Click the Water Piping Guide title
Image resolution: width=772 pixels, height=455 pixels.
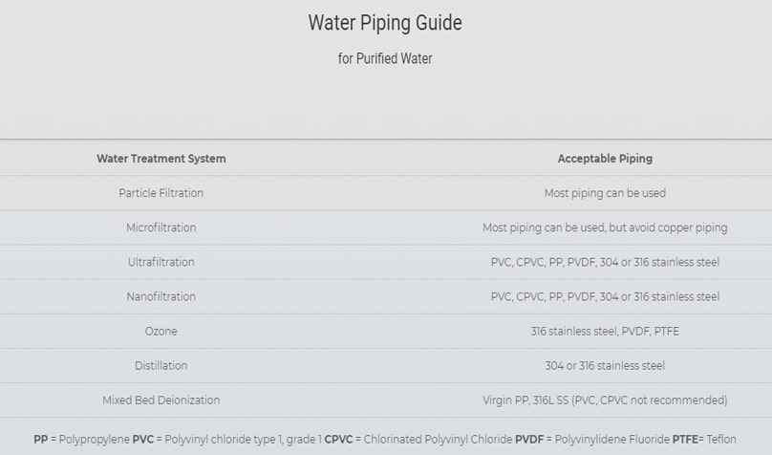click(x=385, y=23)
